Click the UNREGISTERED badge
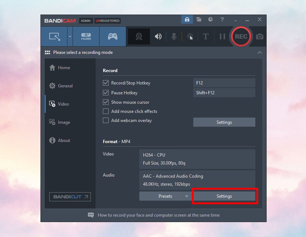Viewport: 306px width, 237px height. click(x=108, y=21)
